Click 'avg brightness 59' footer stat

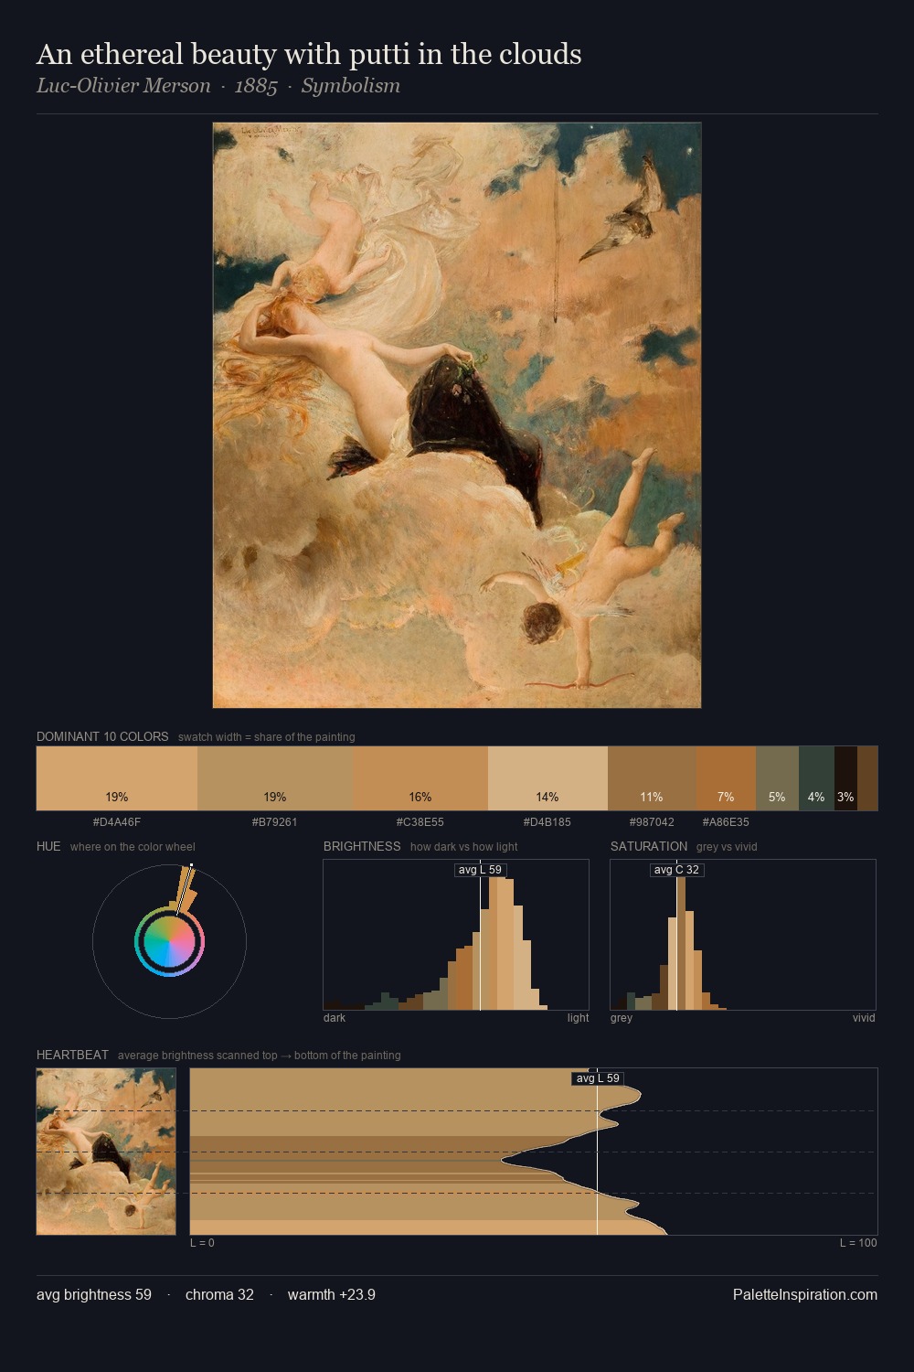(94, 1294)
